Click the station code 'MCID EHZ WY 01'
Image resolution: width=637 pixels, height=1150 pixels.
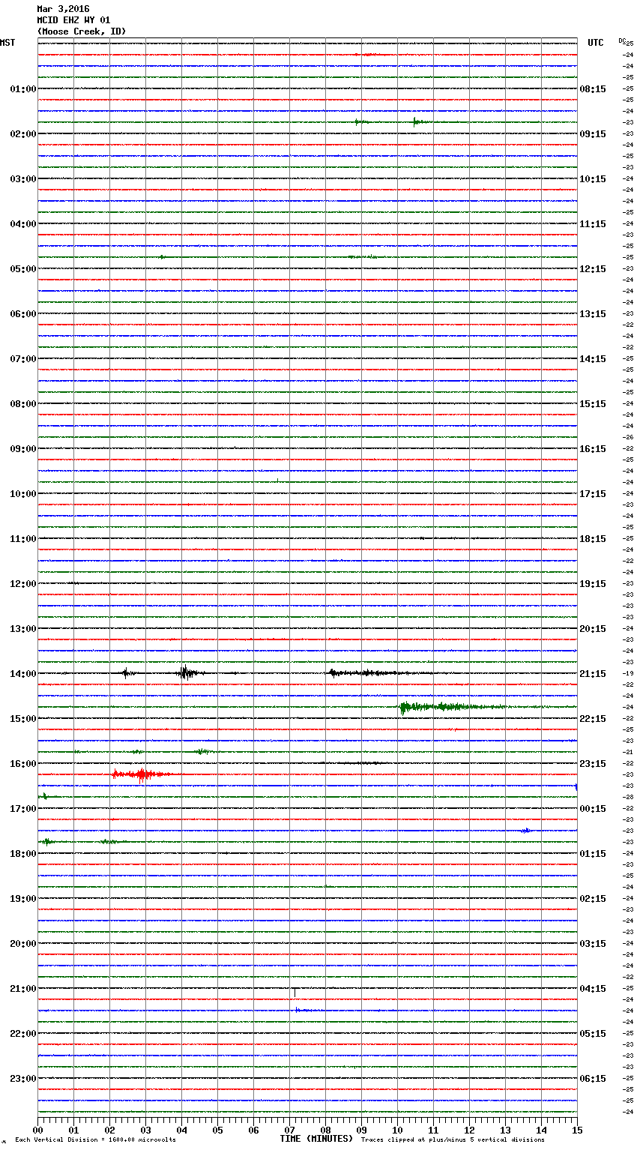click(73, 20)
